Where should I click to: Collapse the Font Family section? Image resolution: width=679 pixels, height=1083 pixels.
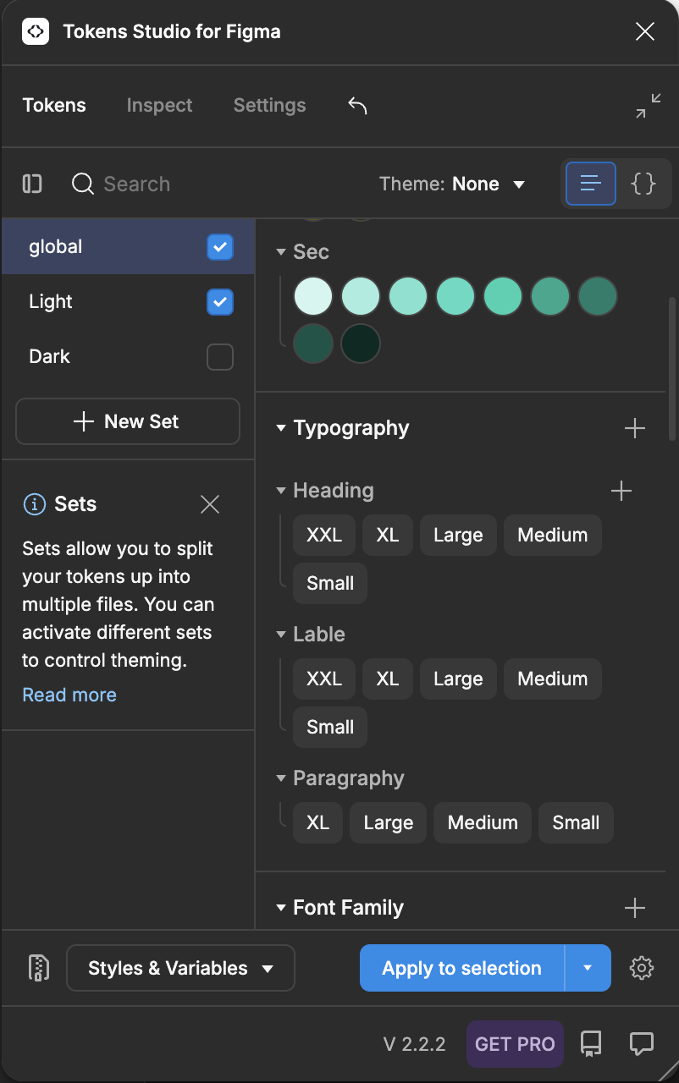(x=281, y=908)
